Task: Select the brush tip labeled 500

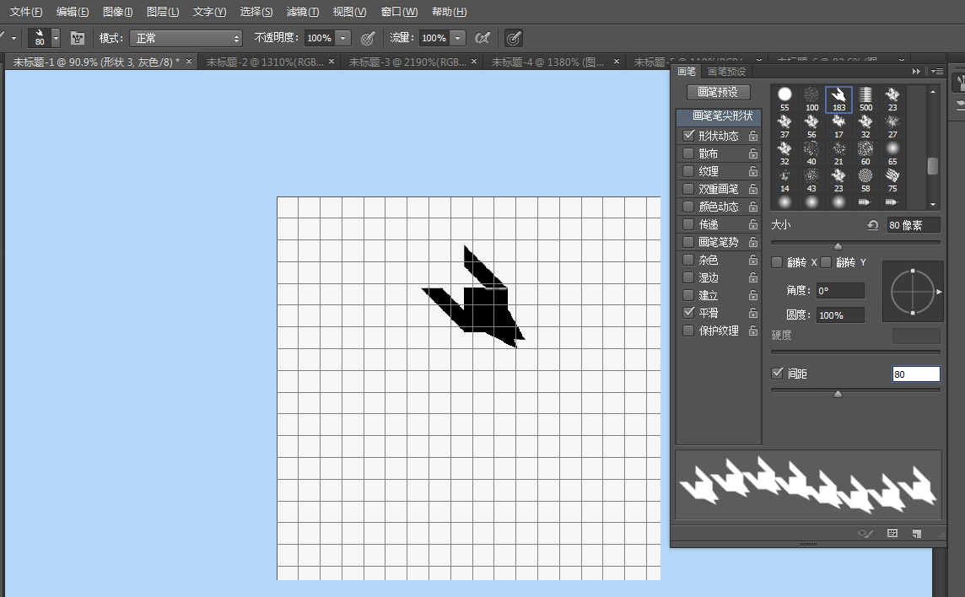Action: coord(866,99)
